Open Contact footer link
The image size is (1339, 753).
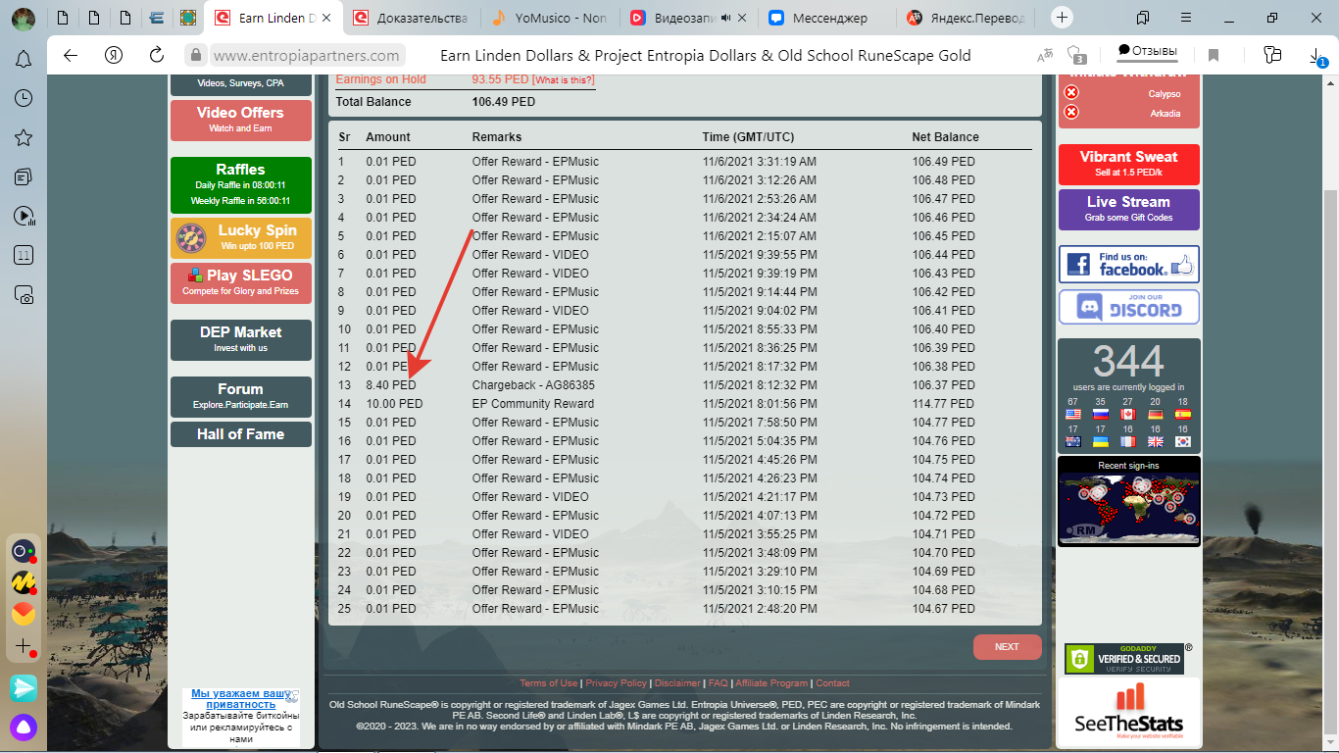(833, 683)
